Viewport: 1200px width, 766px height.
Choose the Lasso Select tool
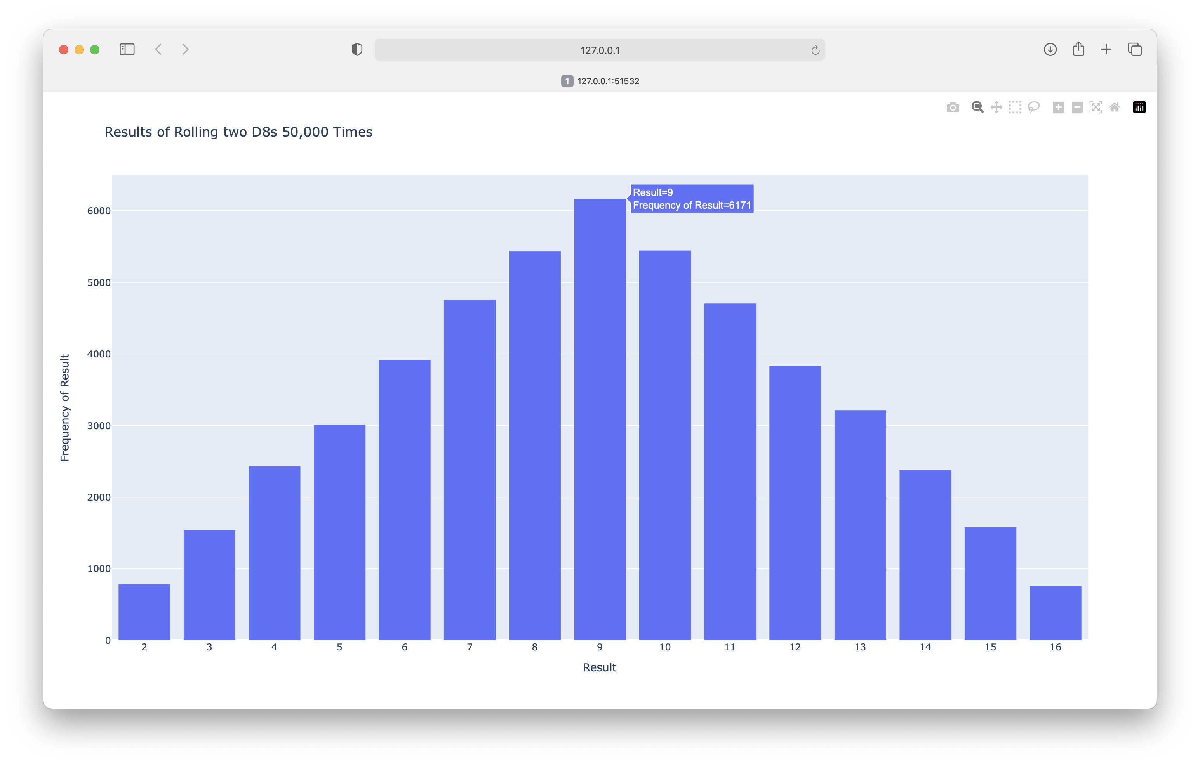pos(1033,107)
